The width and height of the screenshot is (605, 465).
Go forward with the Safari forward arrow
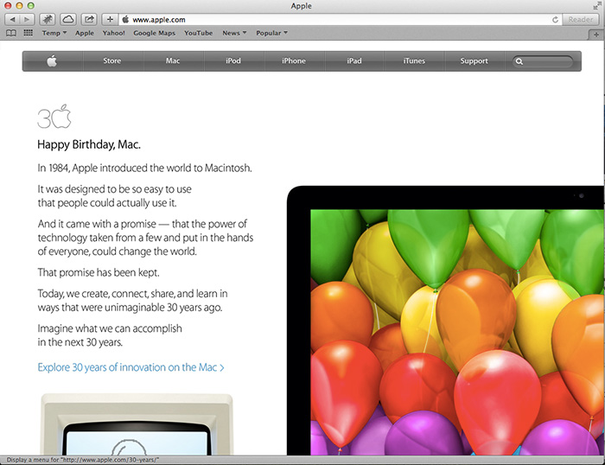tap(27, 19)
